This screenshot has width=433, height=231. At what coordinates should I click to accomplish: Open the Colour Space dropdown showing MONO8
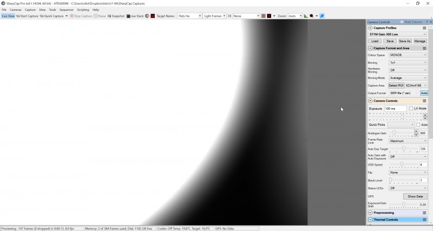point(408,55)
